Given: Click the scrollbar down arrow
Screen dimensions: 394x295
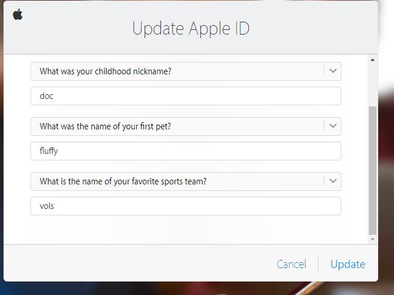Looking at the screenshot, I should [373, 239].
